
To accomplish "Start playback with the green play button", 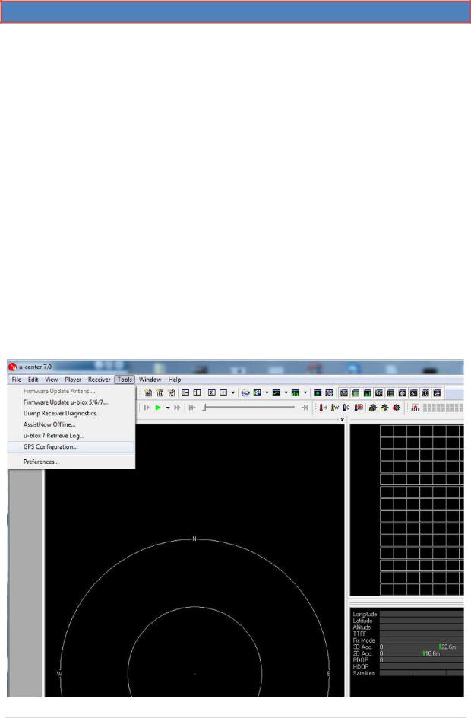I will [x=158, y=408].
